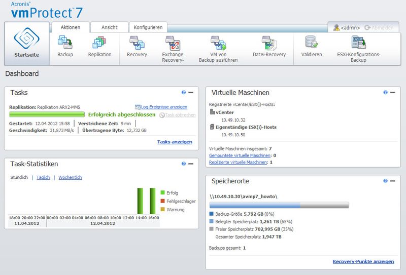Switch statistics to Täglich
406x275 pixels.
[43, 177]
